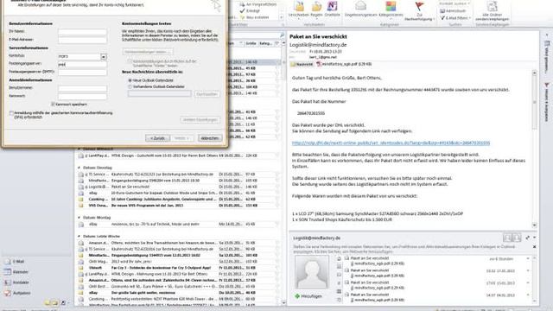Select the eBay Der große Sale email

tap(179, 293)
